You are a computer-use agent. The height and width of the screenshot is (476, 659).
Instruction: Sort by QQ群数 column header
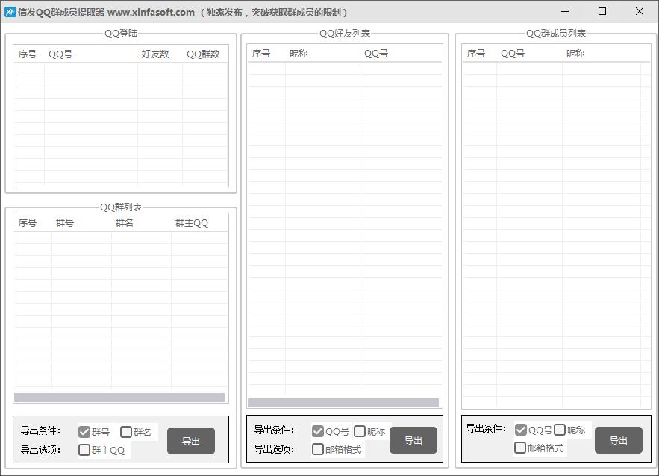[x=205, y=54]
